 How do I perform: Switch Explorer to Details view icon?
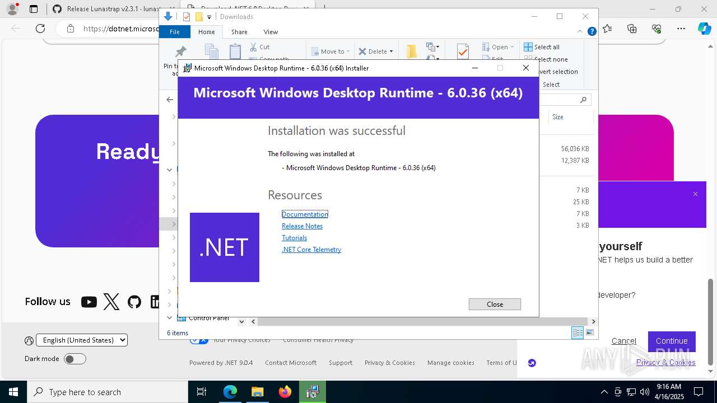(x=578, y=332)
